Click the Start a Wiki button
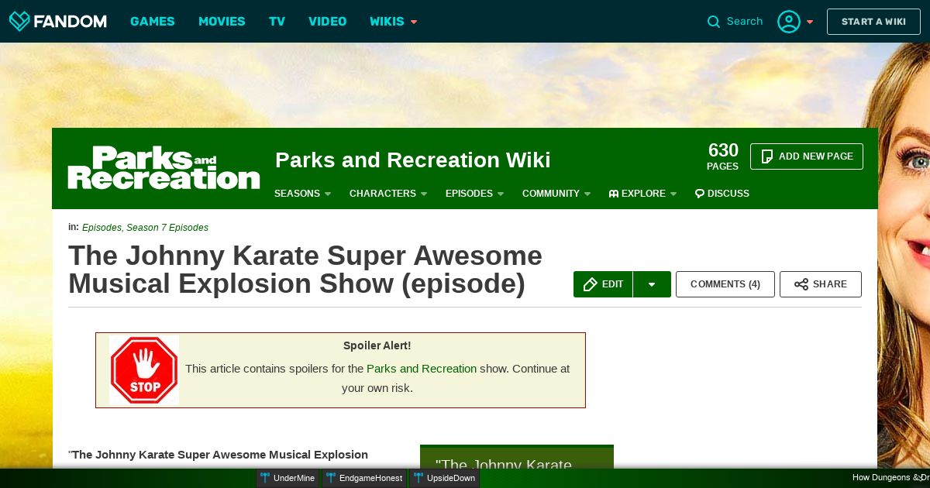Image resolution: width=930 pixels, height=488 pixels. point(873,22)
